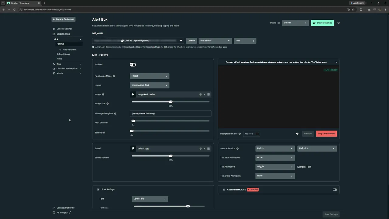Toggle the Enabled switch off
Screen dimensions: 389x219
pyautogui.click(x=133, y=64)
